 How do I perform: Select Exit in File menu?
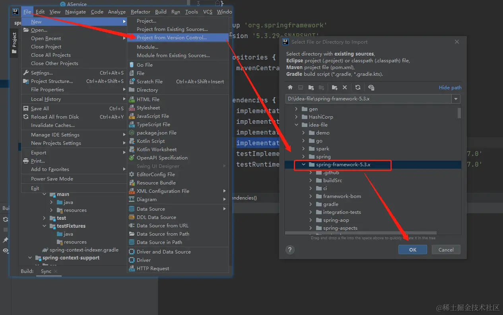tap(74, 188)
